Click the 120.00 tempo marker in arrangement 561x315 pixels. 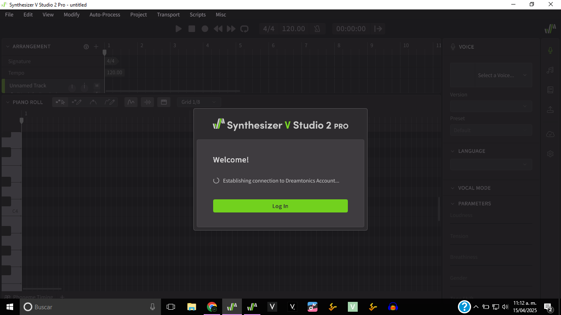click(x=115, y=73)
